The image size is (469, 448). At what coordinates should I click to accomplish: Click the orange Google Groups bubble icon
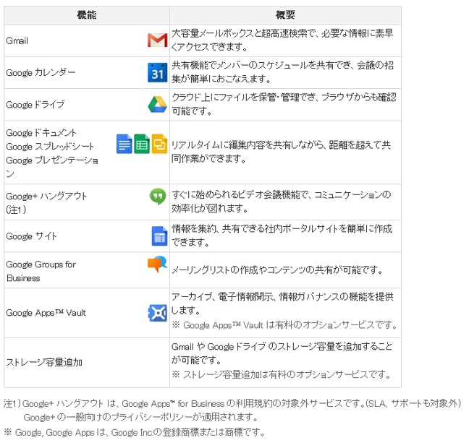click(157, 264)
